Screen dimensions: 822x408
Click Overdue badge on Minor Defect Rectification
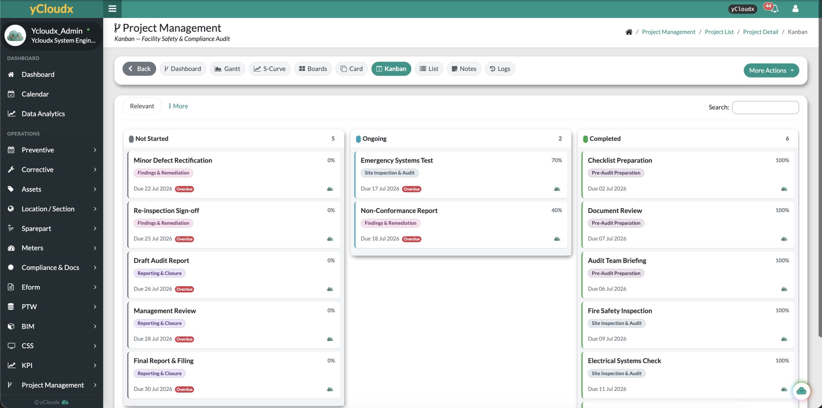(185, 189)
